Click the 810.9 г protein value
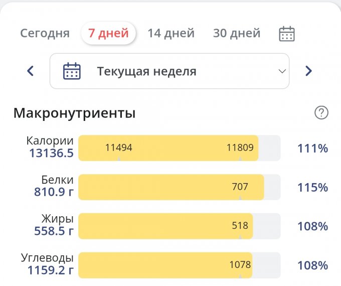 tap(54, 192)
